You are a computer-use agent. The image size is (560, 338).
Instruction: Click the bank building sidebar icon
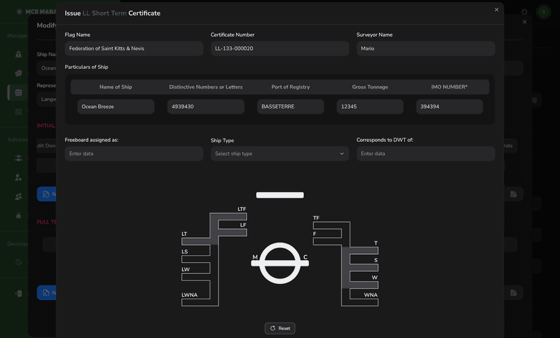tap(18, 54)
